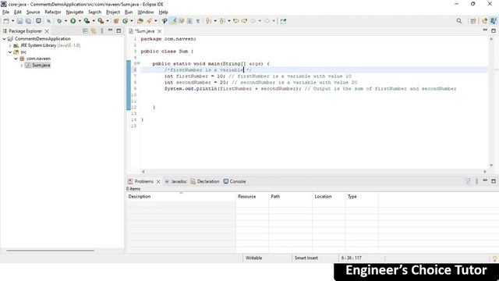Click the New file toolbar icon

click(6, 21)
